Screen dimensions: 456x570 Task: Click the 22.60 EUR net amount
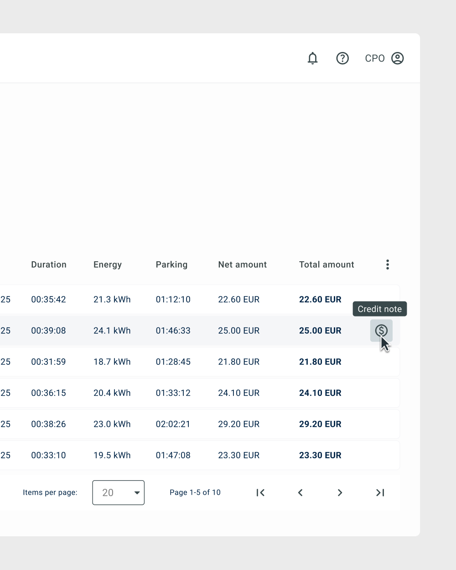(x=239, y=300)
